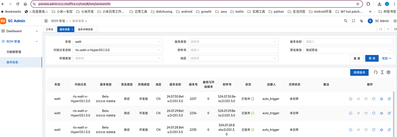Click the edit icon in the 2237 row
The image size is (397, 137).
(x=389, y=99)
